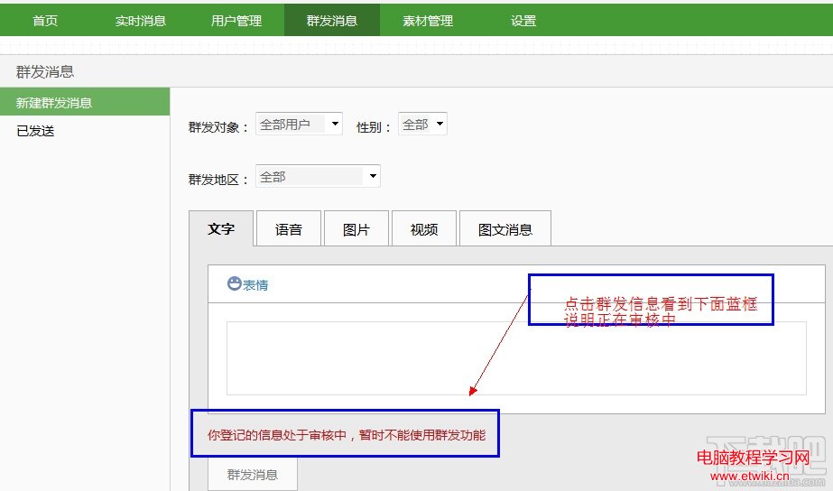Click the 群发消息 page heading text

coord(45,71)
